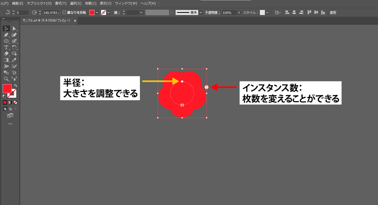Screen dimensions: 378x205
Task: Choose the Ellipse tool
Action: coord(6,41)
